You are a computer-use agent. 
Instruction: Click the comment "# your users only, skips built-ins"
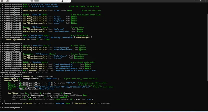(81, 79)
